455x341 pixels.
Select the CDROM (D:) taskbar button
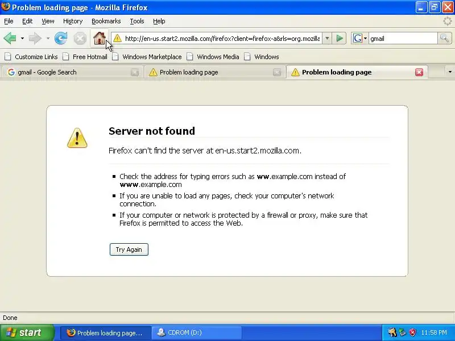click(x=197, y=333)
